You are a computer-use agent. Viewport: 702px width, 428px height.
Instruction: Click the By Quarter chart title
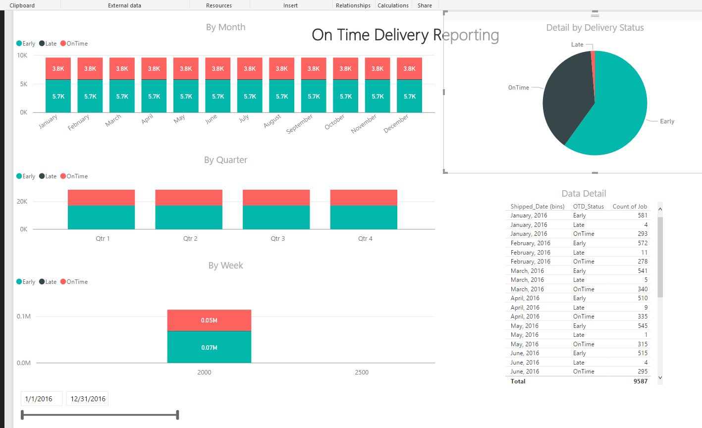click(225, 160)
